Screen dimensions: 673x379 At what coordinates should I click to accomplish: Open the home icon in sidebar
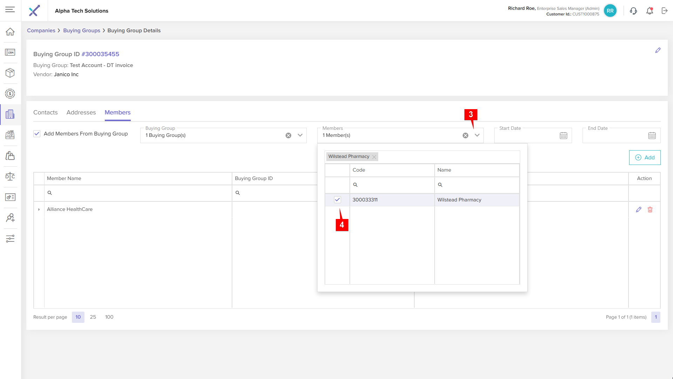click(10, 32)
